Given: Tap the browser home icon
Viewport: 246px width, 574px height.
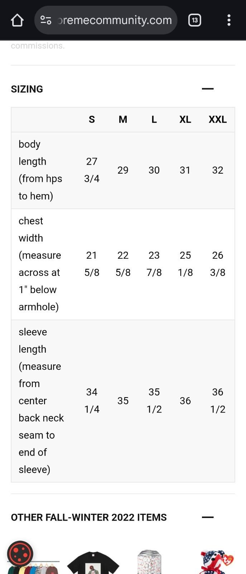Looking at the screenshot, I should [17, 20].
